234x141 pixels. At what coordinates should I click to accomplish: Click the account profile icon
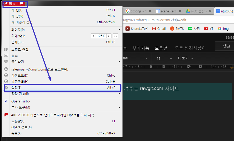(x=6, y=69)
